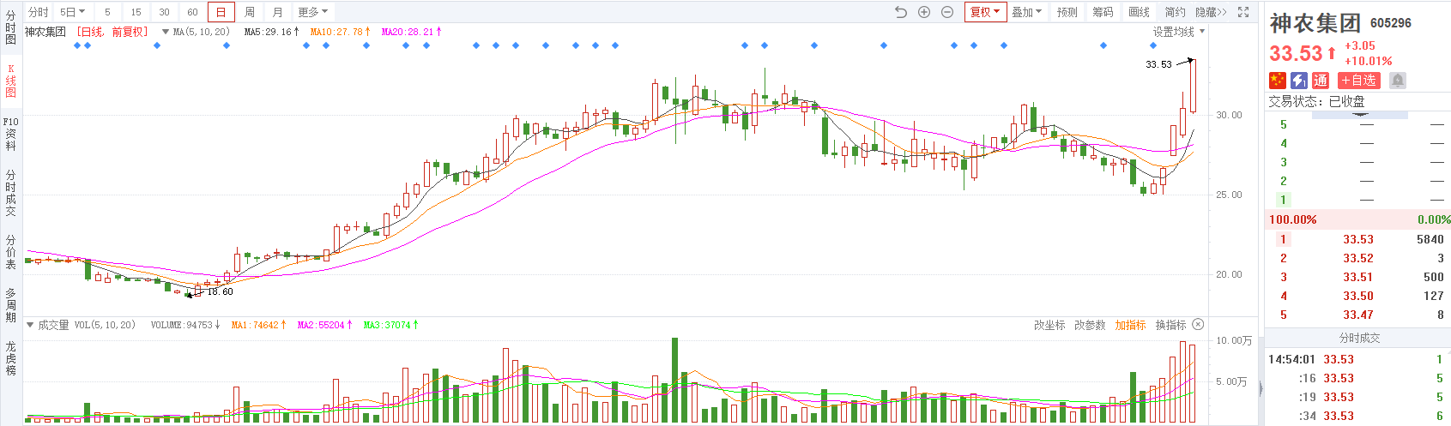Open the 设置均线 dropdown

1178,32
